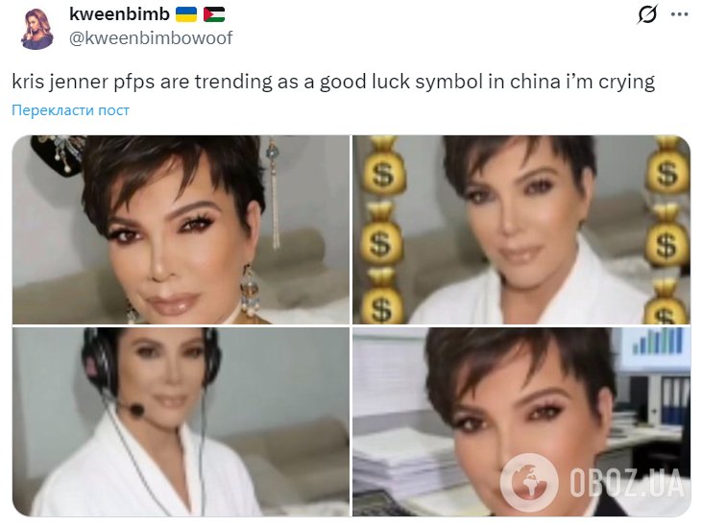
Task: Click the kweenbimb display name
Action: coord(119,13)
